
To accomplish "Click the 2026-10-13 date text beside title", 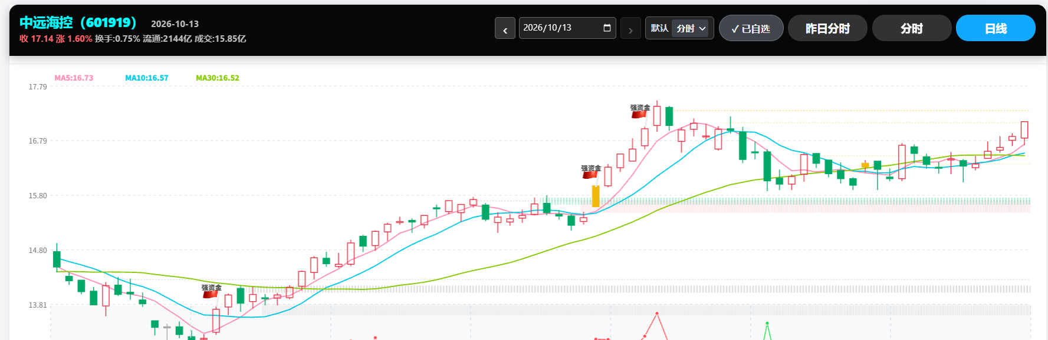I will (x=175, y=24).
